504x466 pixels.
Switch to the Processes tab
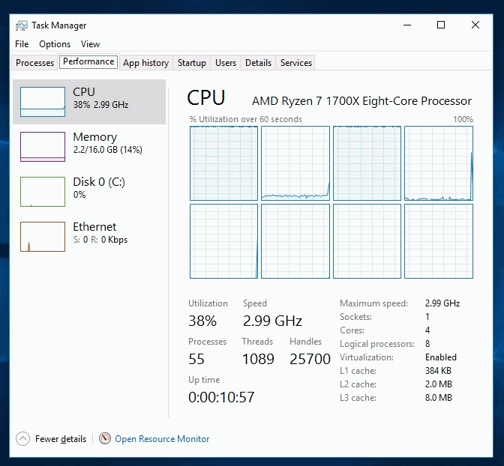[x=34, y=63]
